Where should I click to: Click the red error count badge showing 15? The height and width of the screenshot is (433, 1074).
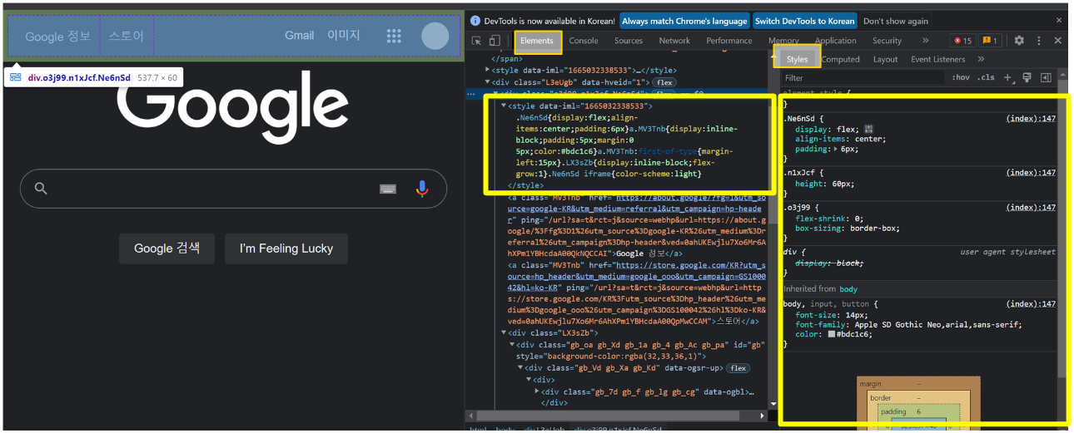(963, 41)
